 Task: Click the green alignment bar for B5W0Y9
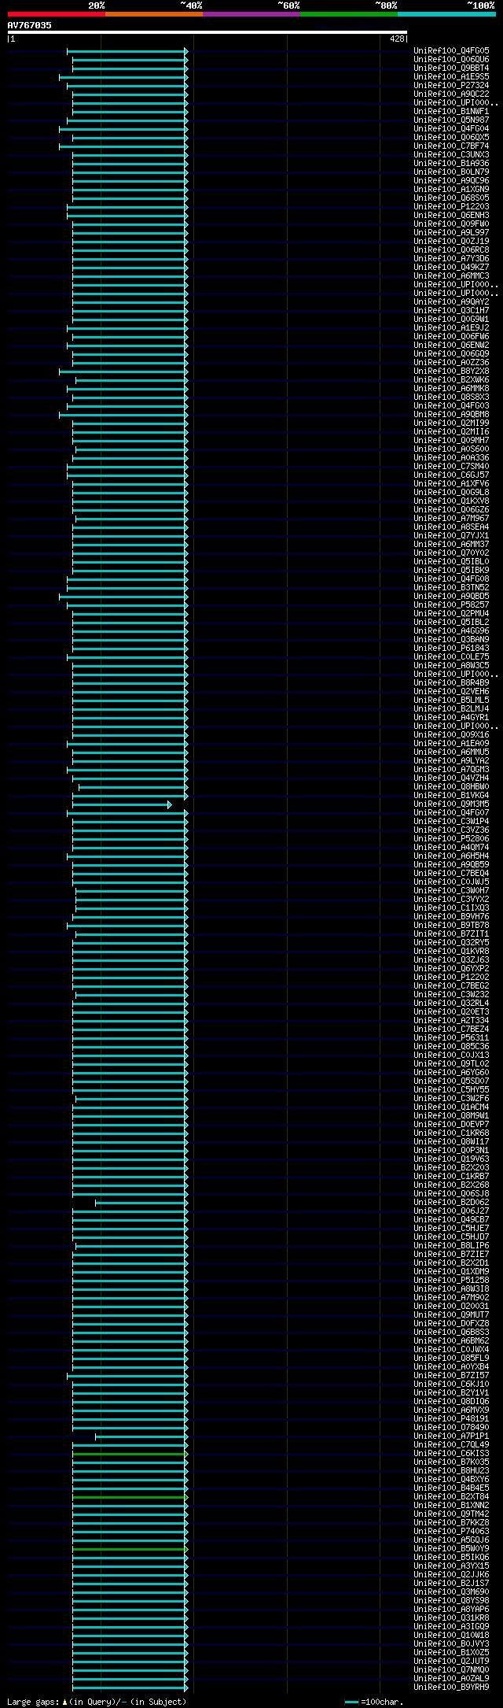click(130, 1549)
